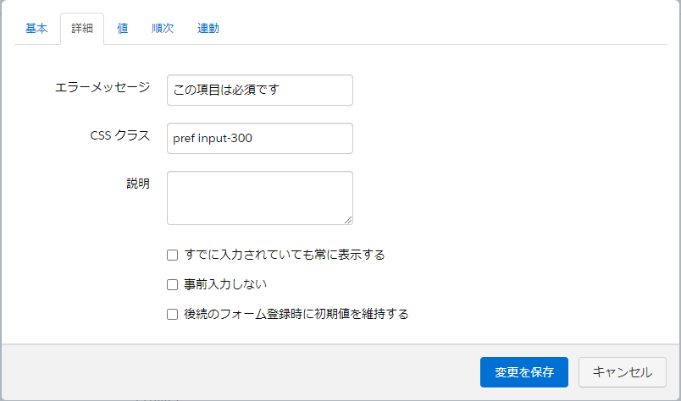The image size is (681, 401).
Task: Click the エラーメッセージ field label
Action: tap(102, 87)
